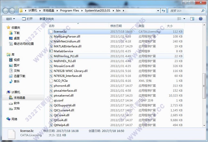Click 新建文件夹 toolbar button
Image resolution: width=208 pixels, height=142 pixels.
tap(47, 19)
